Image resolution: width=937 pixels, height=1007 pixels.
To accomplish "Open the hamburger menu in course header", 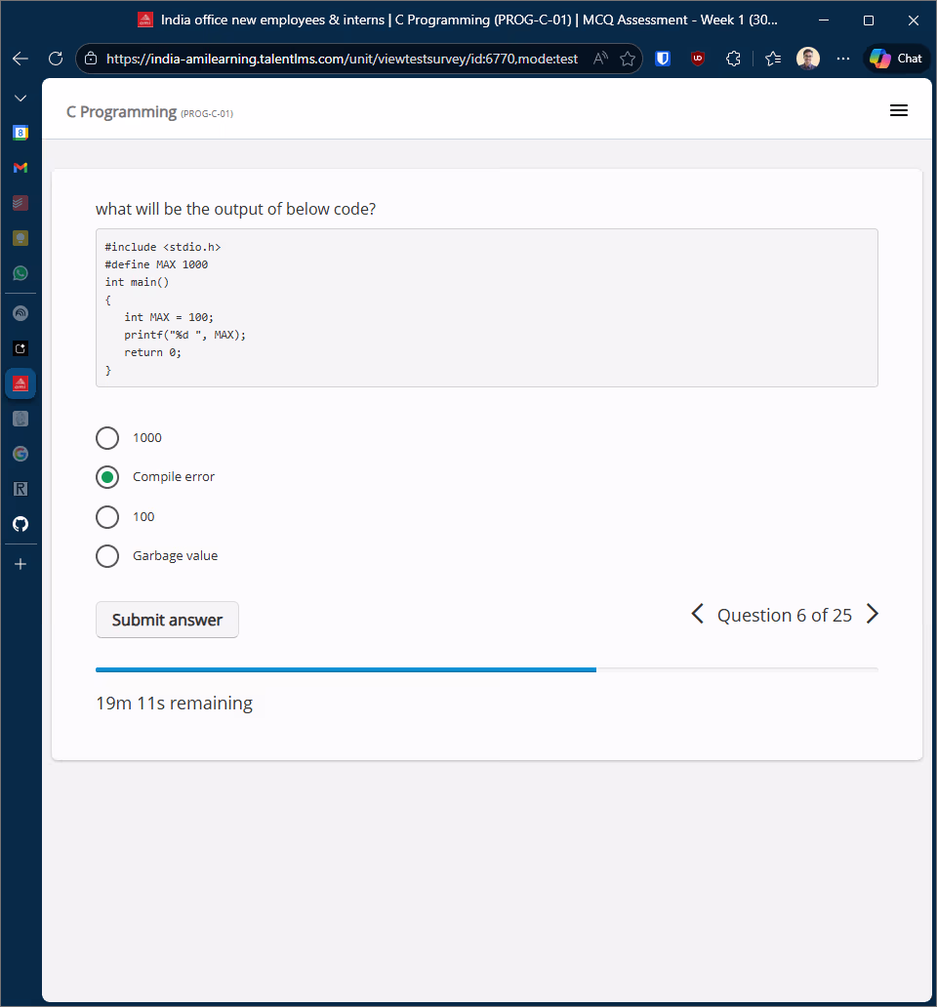I will (x=899, y=111).
